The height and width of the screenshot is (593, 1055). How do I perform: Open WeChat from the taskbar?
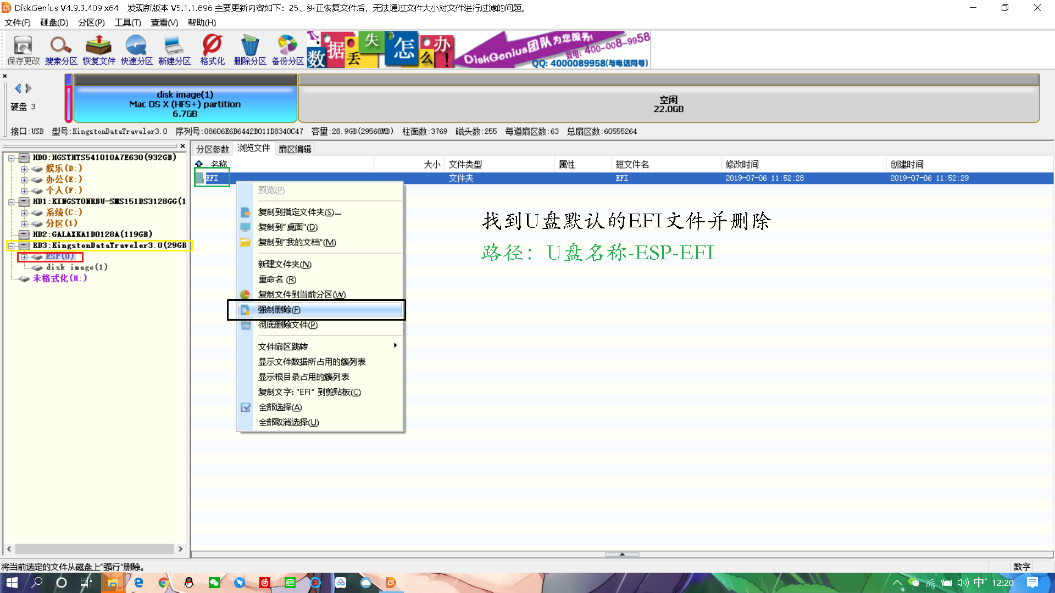tap(214, 583)
